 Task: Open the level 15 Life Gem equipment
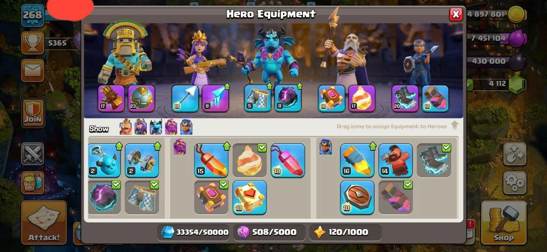211,160
